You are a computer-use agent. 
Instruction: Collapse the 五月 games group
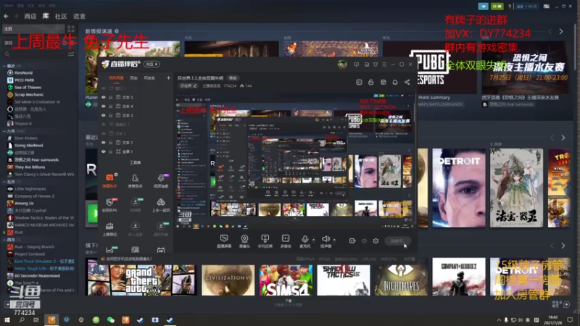[x=4, y=182]
